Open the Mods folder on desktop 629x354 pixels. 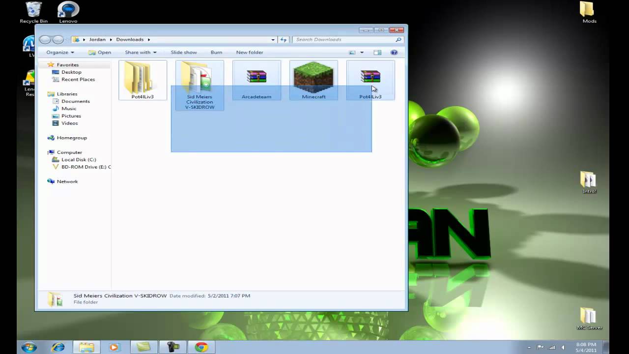coord(589,12)
